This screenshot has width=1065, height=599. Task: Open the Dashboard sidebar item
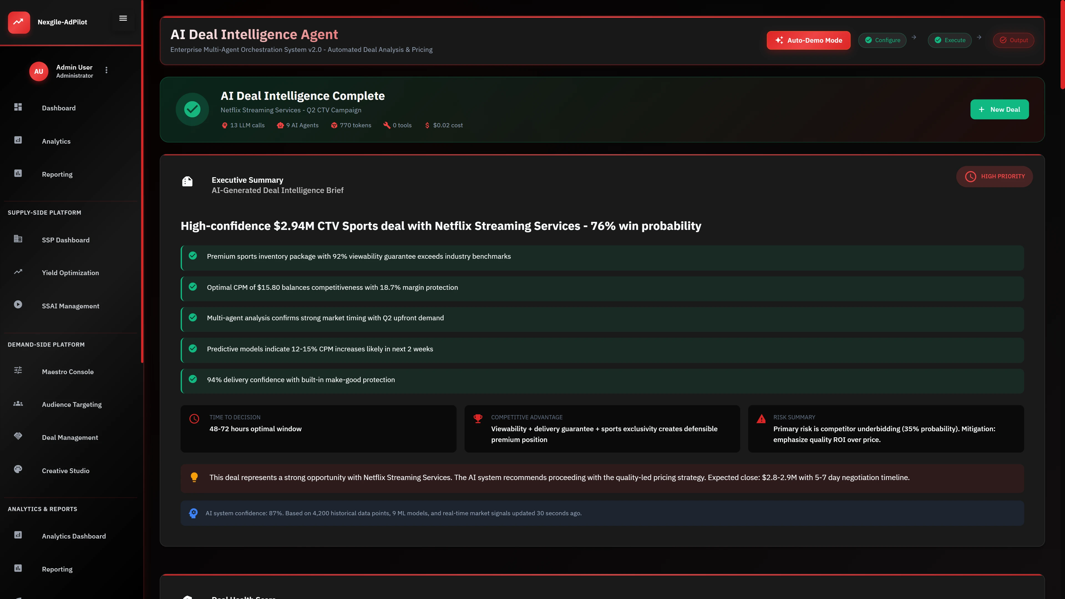tap(59, 108)
